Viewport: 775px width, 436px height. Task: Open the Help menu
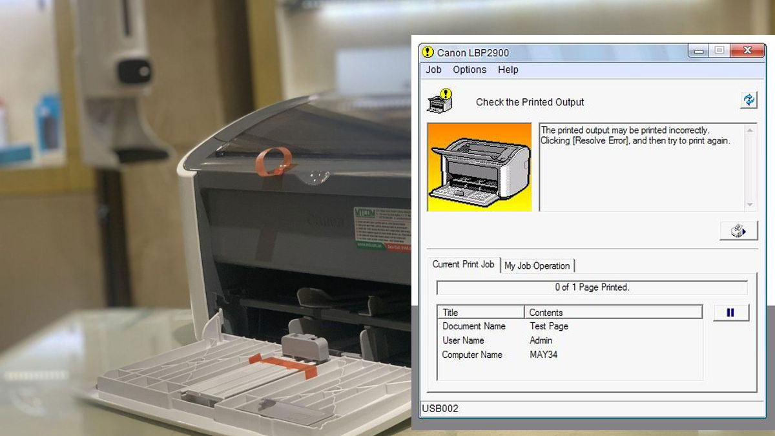tap(508, 70)
